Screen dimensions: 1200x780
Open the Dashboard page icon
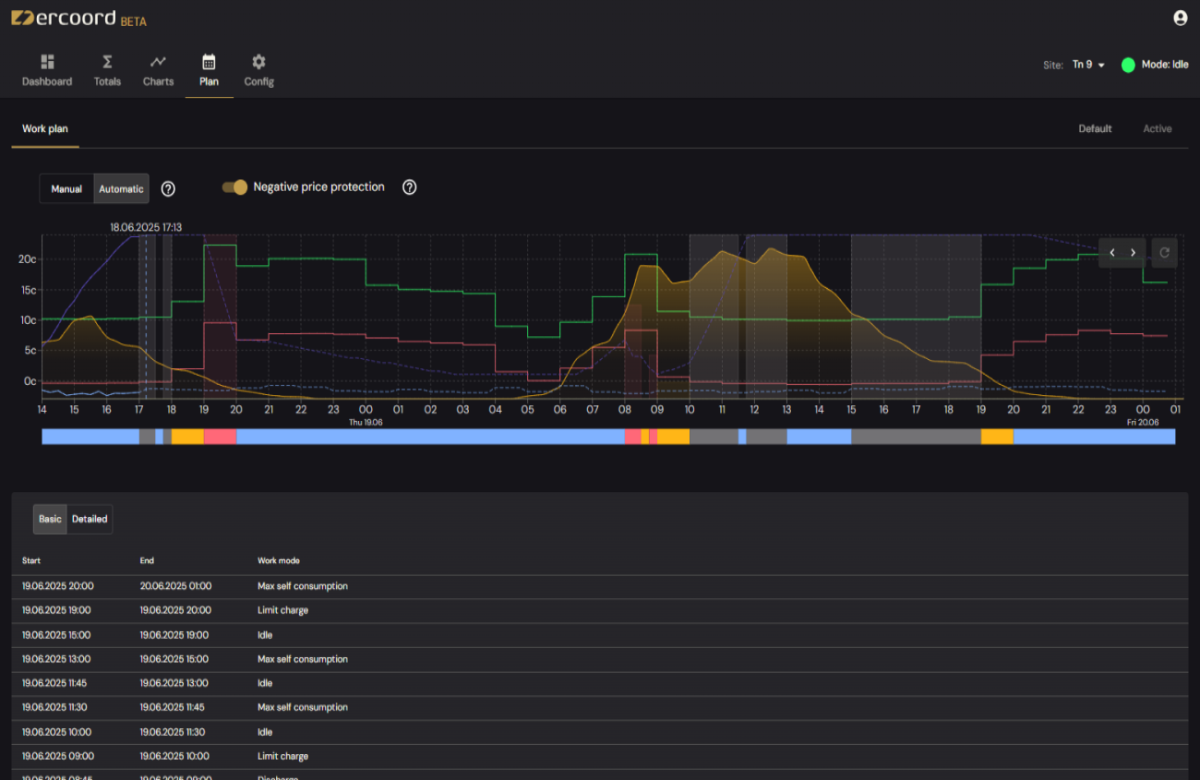47,62
